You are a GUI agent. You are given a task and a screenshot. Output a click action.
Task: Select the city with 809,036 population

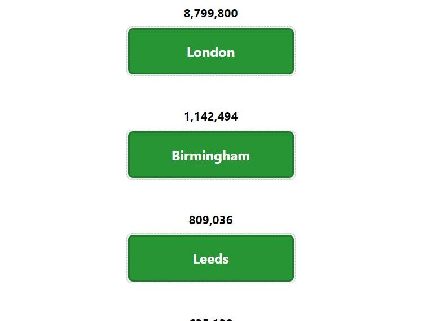click(x=211, y=258)
